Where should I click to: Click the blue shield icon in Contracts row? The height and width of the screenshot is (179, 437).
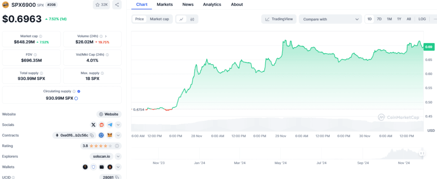(102, 136)
